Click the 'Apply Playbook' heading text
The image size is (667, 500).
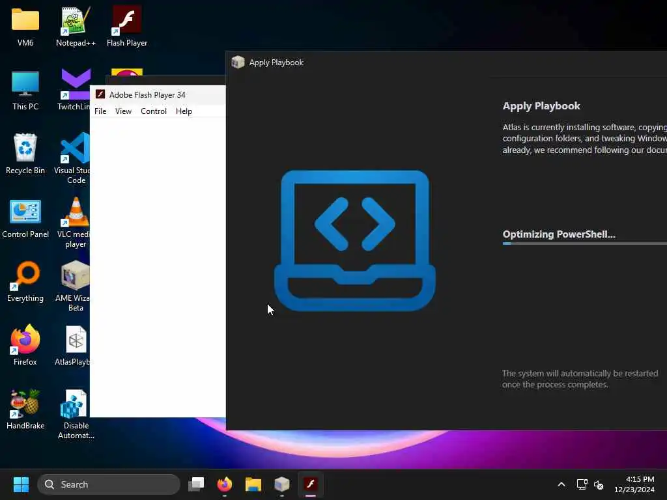[541, 106]
